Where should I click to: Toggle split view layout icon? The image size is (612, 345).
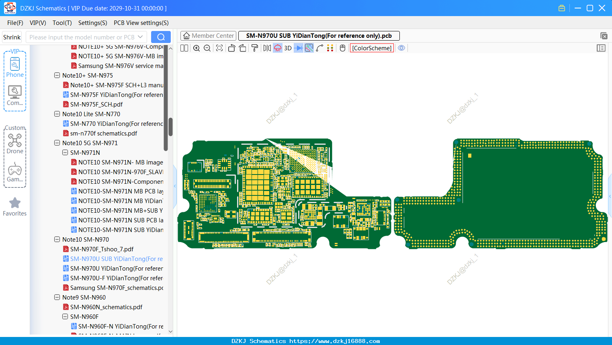click(x=184, y=48)
